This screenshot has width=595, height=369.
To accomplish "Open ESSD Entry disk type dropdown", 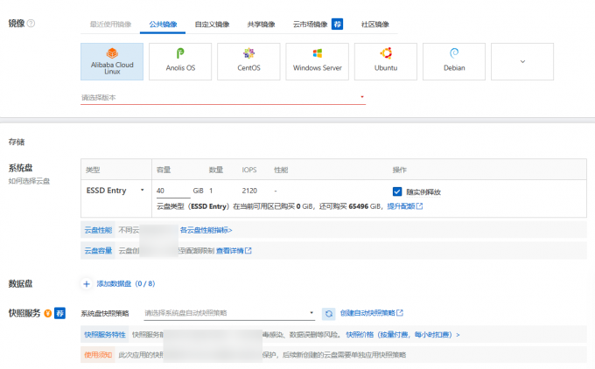I will point(115,191).
